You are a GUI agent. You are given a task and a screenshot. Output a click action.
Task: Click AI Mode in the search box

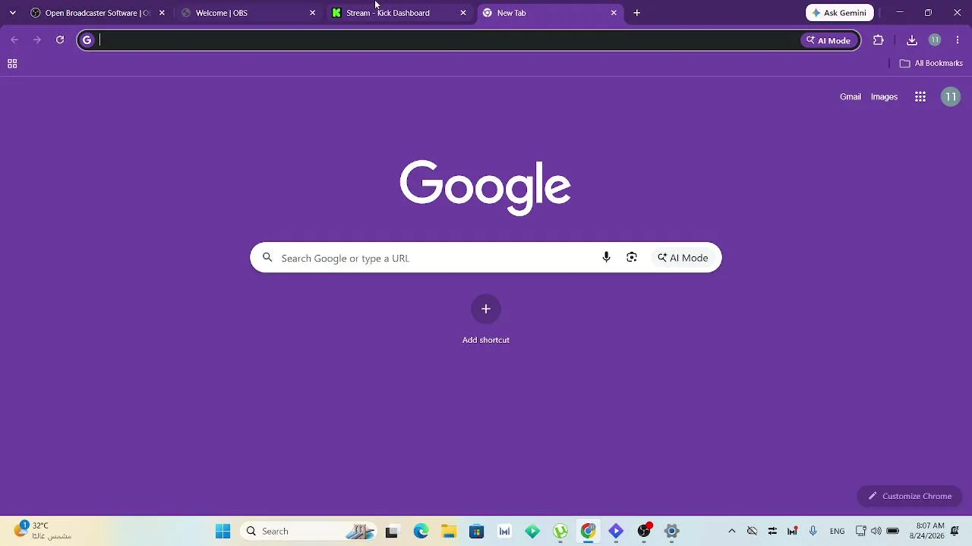(683, 258)
